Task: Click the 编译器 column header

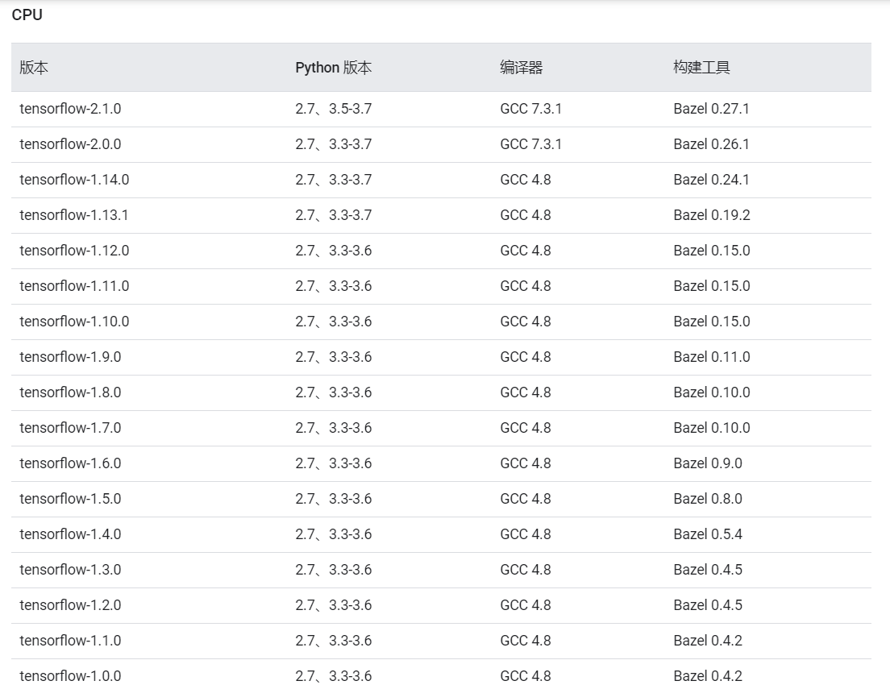Action: (521, 68)
